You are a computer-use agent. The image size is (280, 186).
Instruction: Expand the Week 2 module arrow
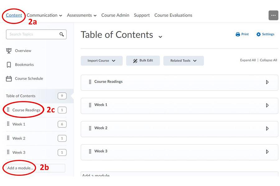(267, 129)
